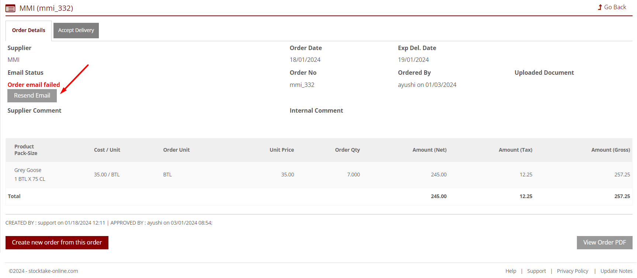
Task: Open the Help link in footer
Action: point(510,271)
